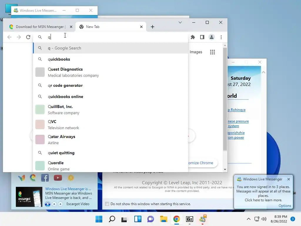Select the quickbooks suggestion
Viewport: 301px width, 226px height.
(x=111, y=59)
